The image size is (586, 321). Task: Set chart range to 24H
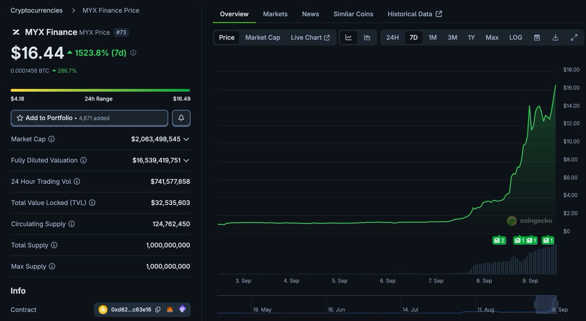(393, 38)
